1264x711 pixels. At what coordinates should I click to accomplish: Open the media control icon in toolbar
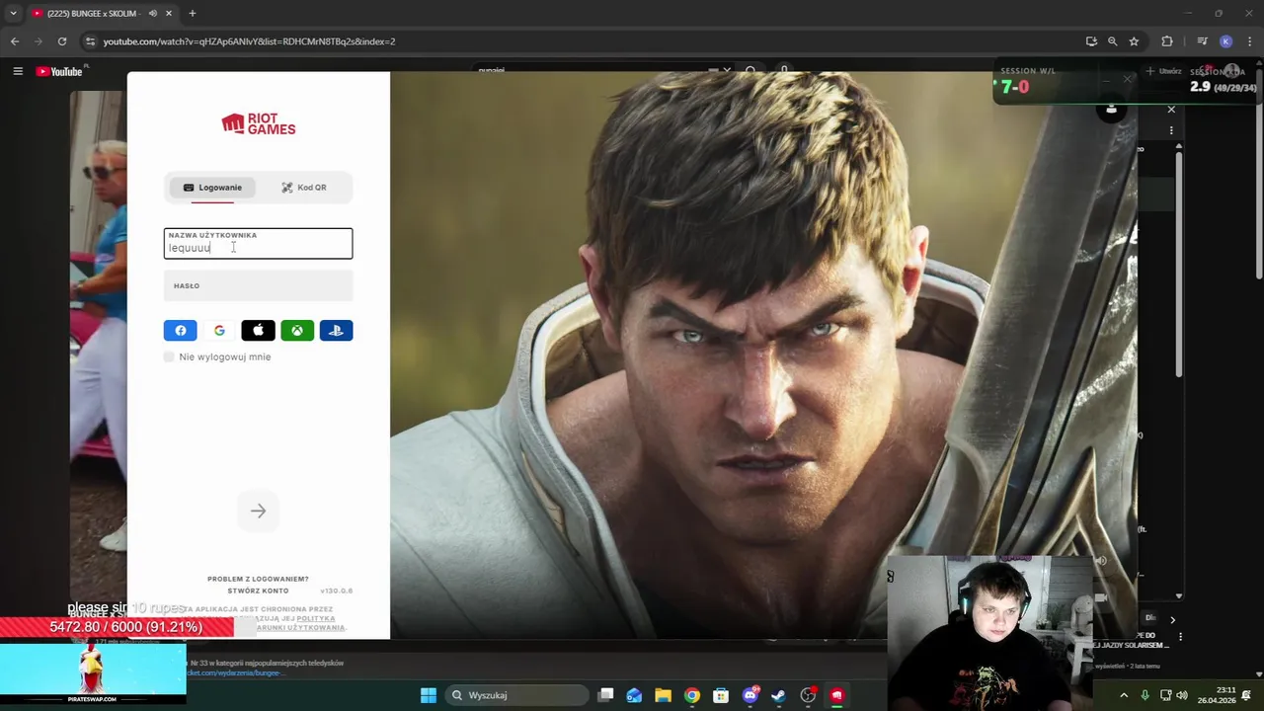(x=1202, y=41)
